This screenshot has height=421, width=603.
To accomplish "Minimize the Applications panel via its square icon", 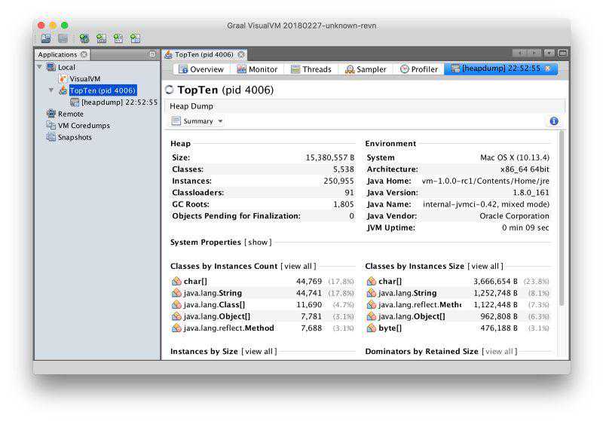I will [152, 54].
